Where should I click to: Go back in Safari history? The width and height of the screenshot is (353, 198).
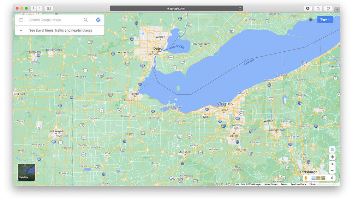34,8
